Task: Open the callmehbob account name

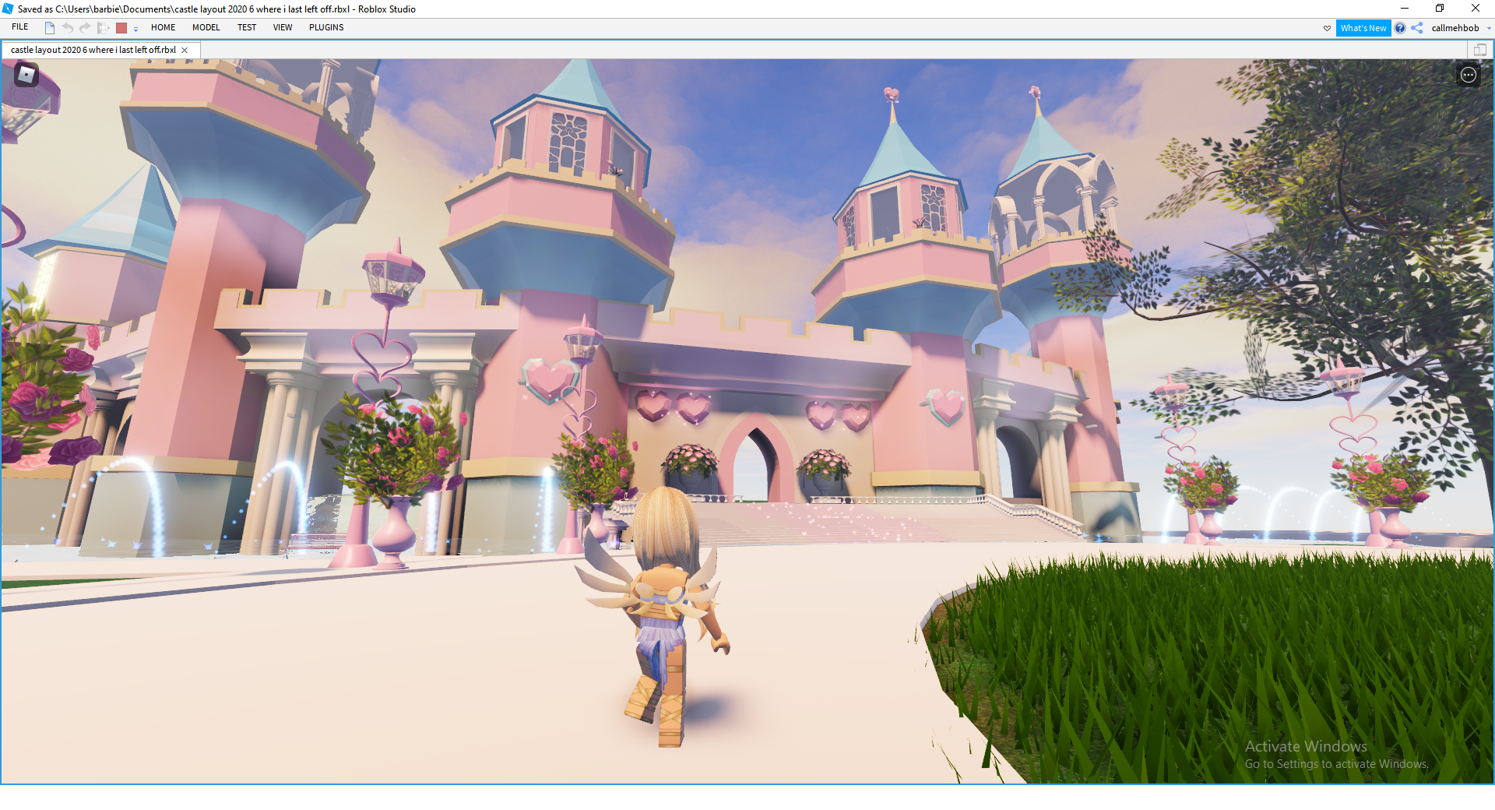Action: 1455,28
